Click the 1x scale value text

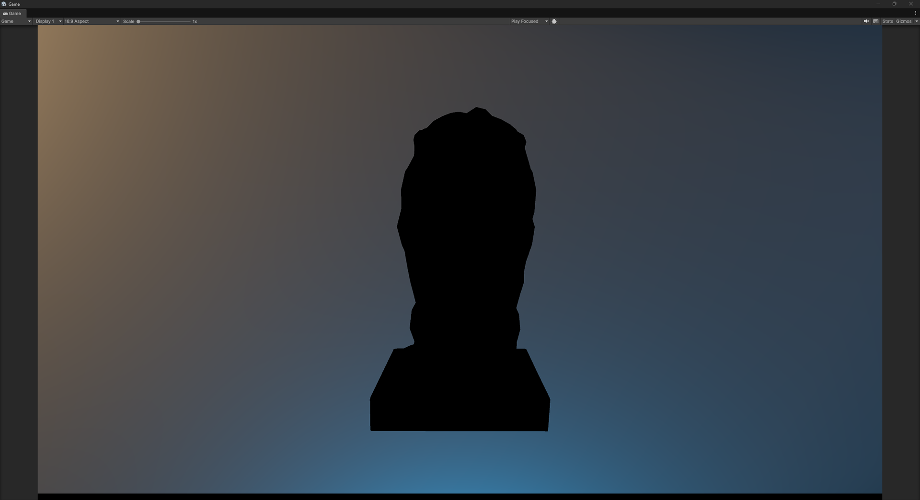[195, 22]
